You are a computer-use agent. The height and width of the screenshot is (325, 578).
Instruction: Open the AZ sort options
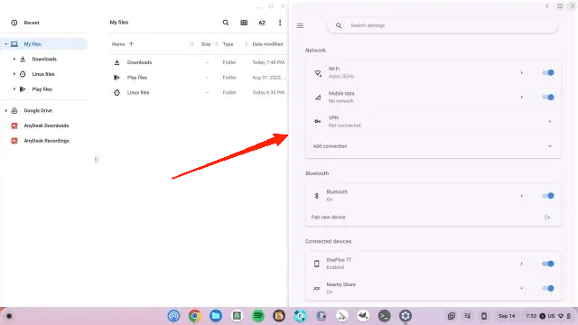262,23
